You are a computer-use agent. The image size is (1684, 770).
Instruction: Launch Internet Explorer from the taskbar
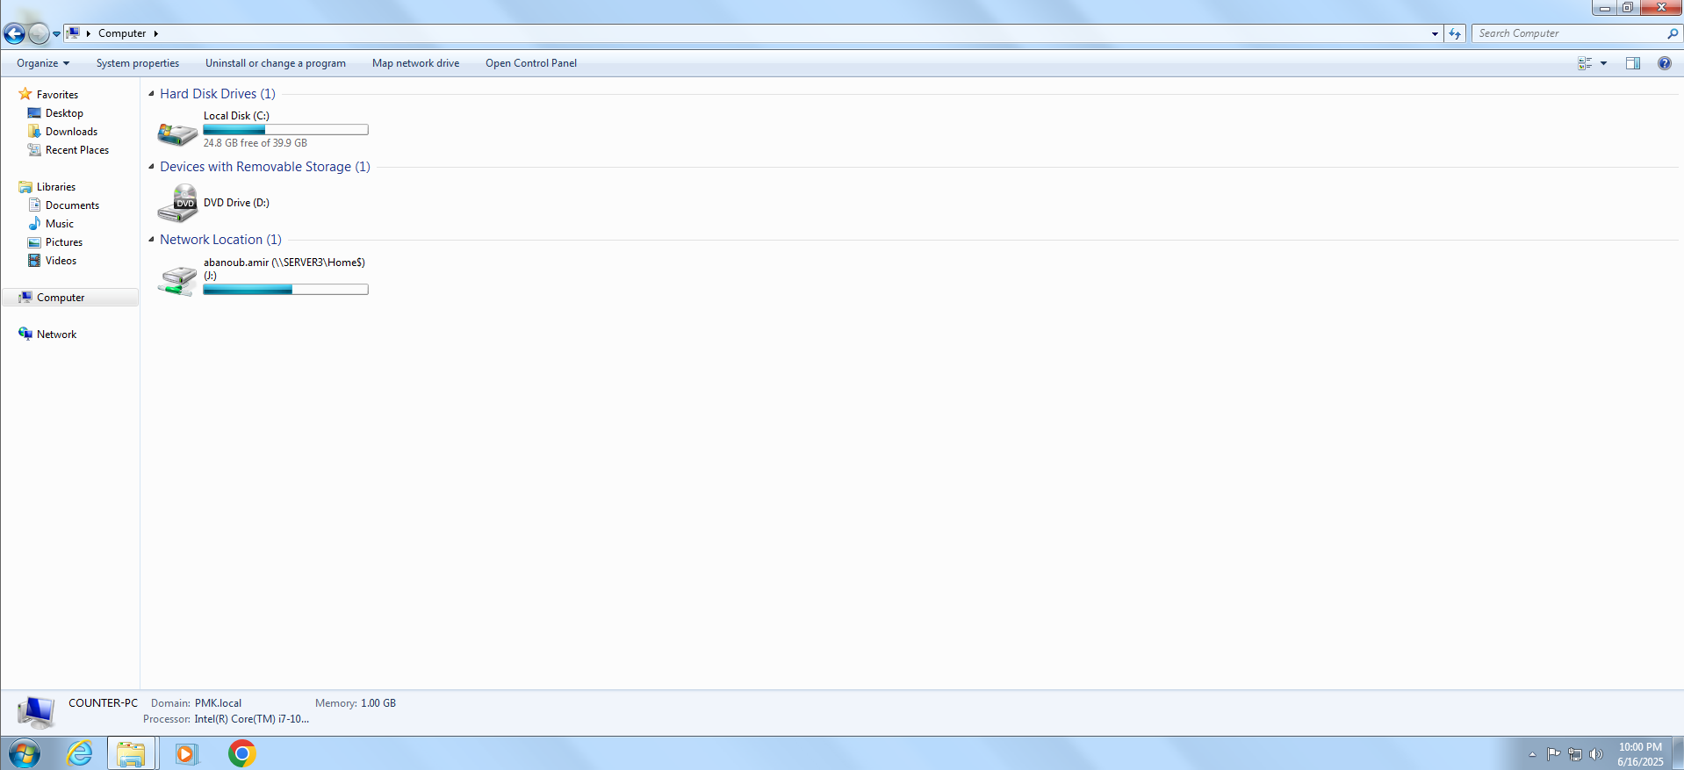tap(80, 753)
